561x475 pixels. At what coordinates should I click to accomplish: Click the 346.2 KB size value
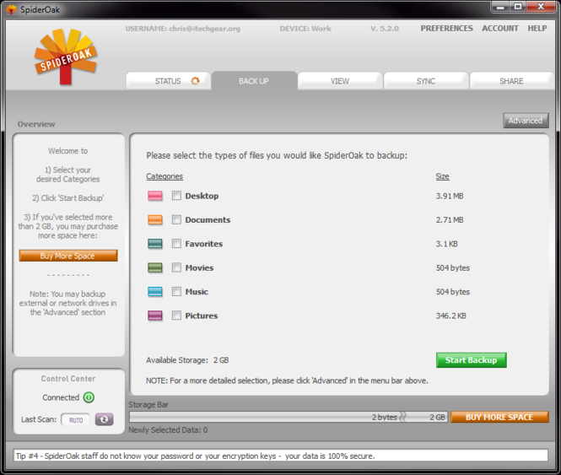click(x=450, y=316)
